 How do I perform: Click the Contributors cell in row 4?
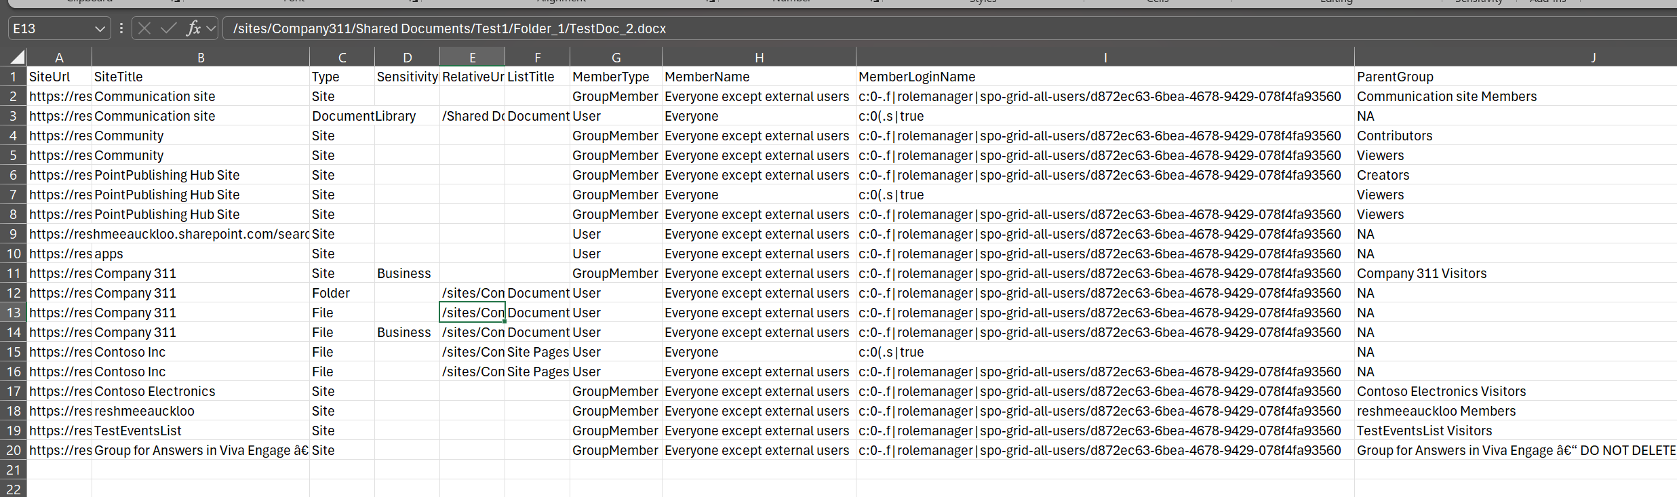coord(1516,136)
